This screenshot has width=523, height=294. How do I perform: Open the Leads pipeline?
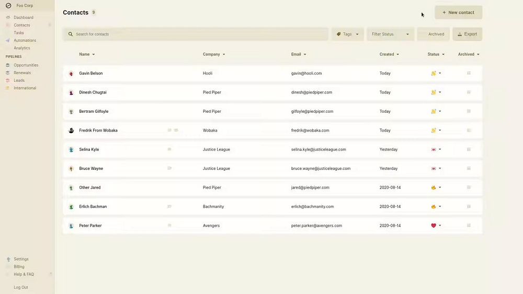tap(19, 80)
